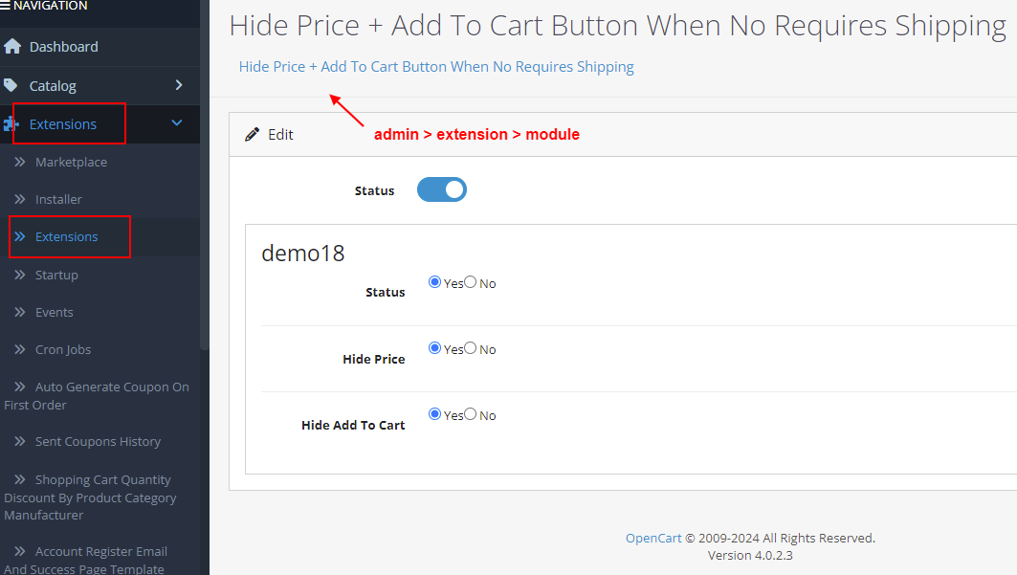Click the chevron icon beside Marketplace
Screen dimensions: 1017x575
pos(20,162)
